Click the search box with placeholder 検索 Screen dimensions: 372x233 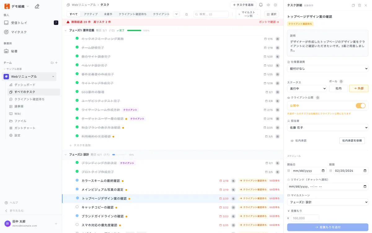[211, 14]
